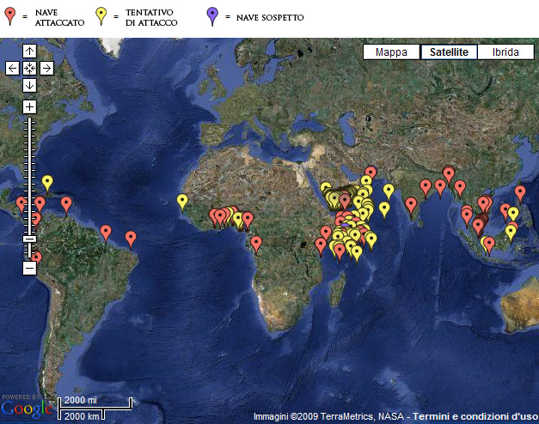The image size is (539, 424).
Task: Open Termini e condizioni d'uso link
Action: 475,416
